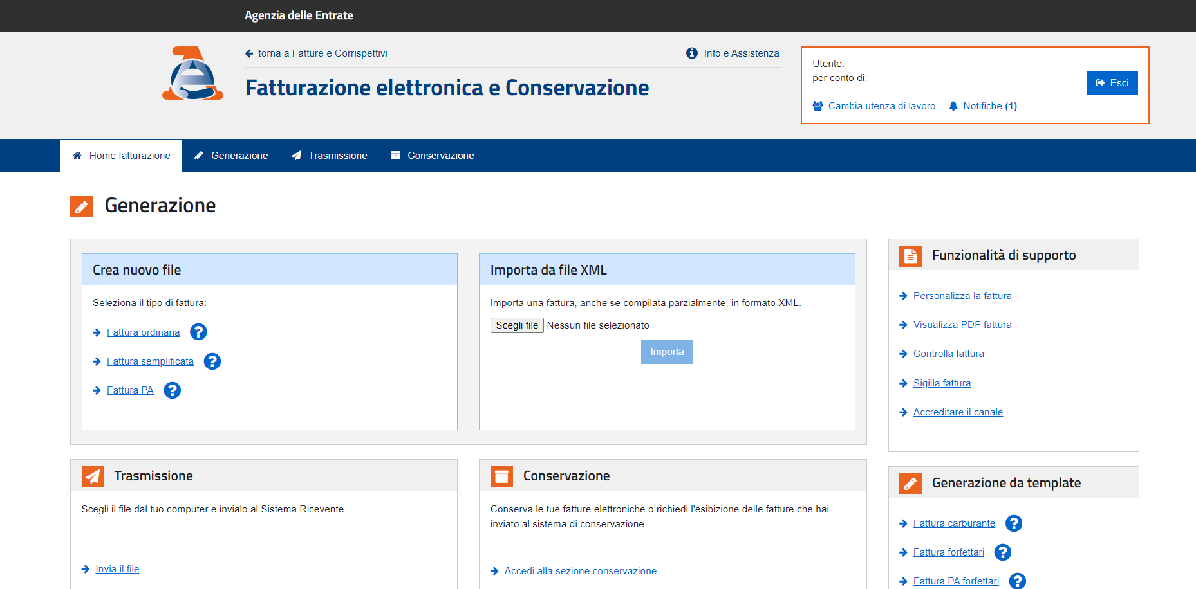The image size is (1196, 589).
Task: Click help icon beside Fattura carburante
Action: coord(1014,523)
